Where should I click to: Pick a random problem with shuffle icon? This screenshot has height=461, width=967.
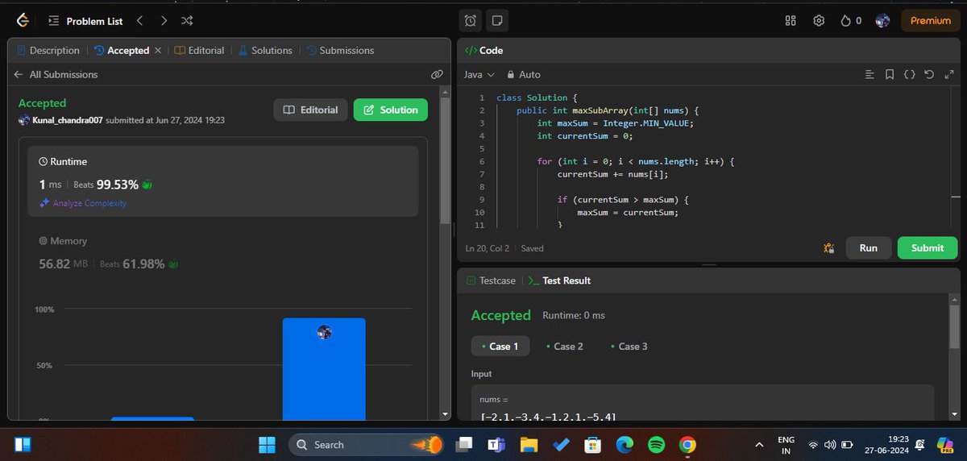tap(187, 21)
